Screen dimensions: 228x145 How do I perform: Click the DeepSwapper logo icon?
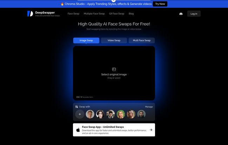click(30, 14)
